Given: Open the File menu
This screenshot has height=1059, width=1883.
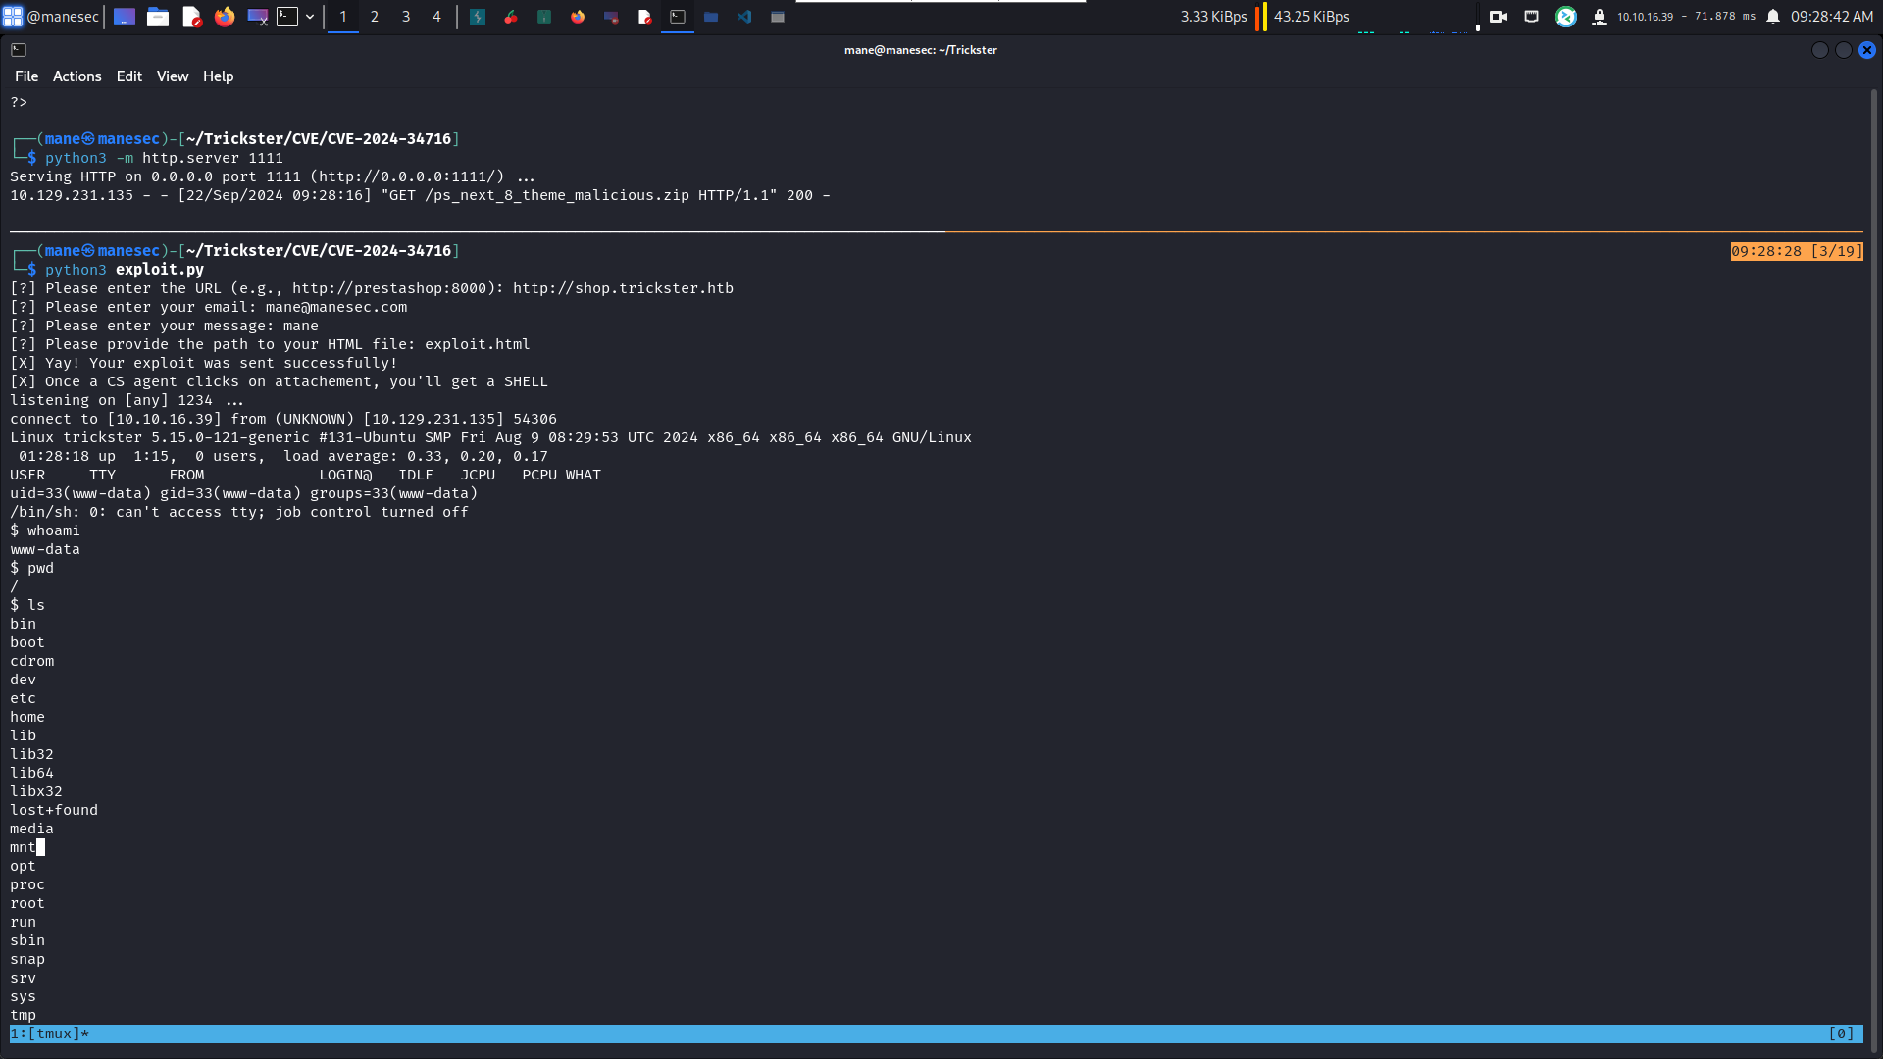Looking at the screenshot, I should 26,76.
